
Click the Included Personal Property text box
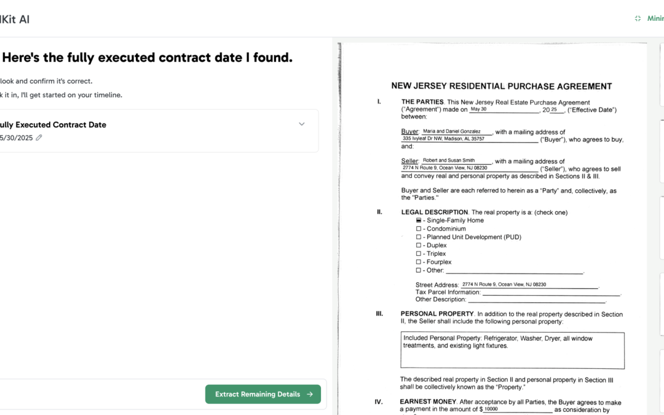(x=512, y=350)
